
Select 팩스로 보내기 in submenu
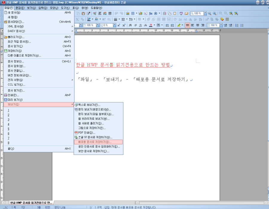coord(98,105)
